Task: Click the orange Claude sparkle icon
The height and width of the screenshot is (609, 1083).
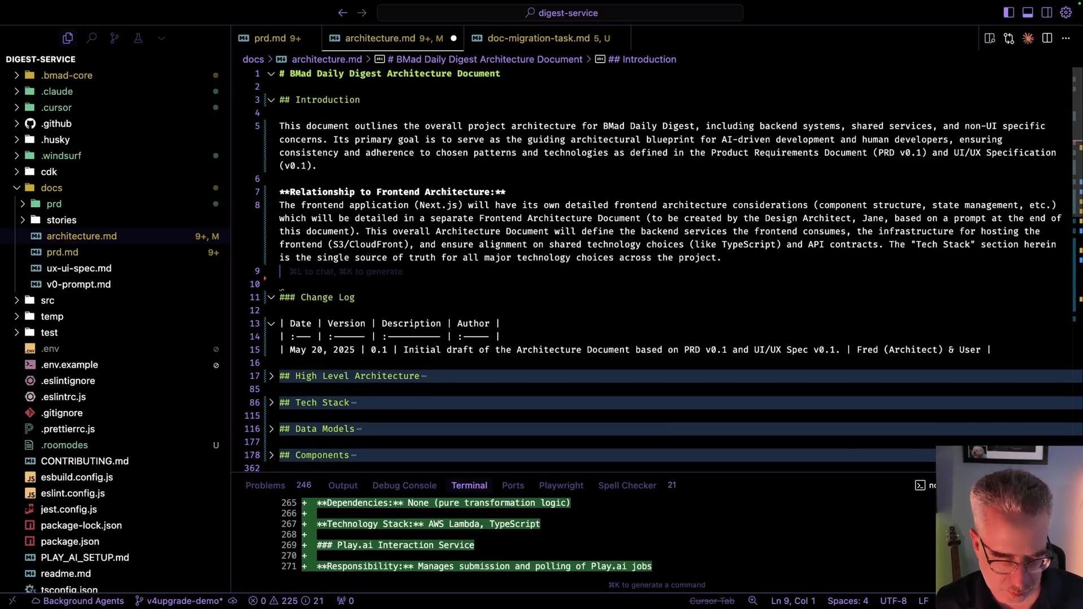Action: (x=1028, y=38)
